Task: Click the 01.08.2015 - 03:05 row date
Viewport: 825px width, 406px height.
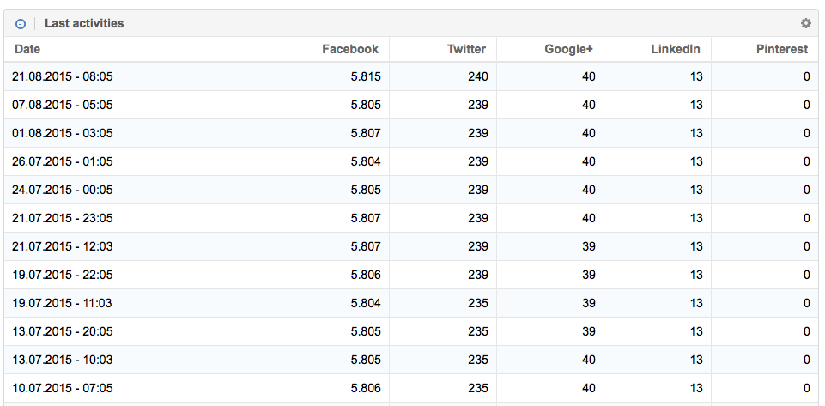Action: 63,133
